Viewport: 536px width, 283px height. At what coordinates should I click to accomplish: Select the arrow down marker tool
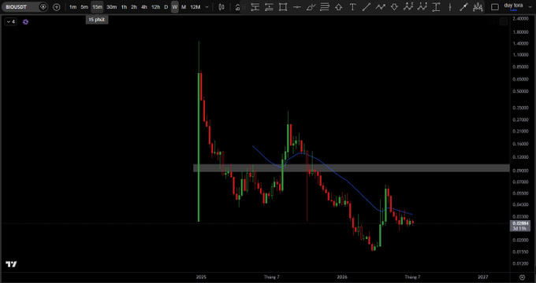394,7
